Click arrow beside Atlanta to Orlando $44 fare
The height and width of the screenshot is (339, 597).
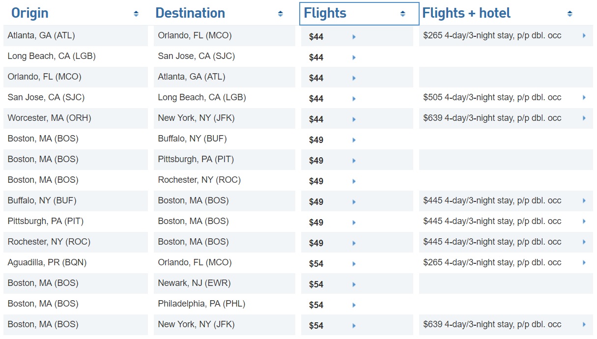[x=354, y=37]
